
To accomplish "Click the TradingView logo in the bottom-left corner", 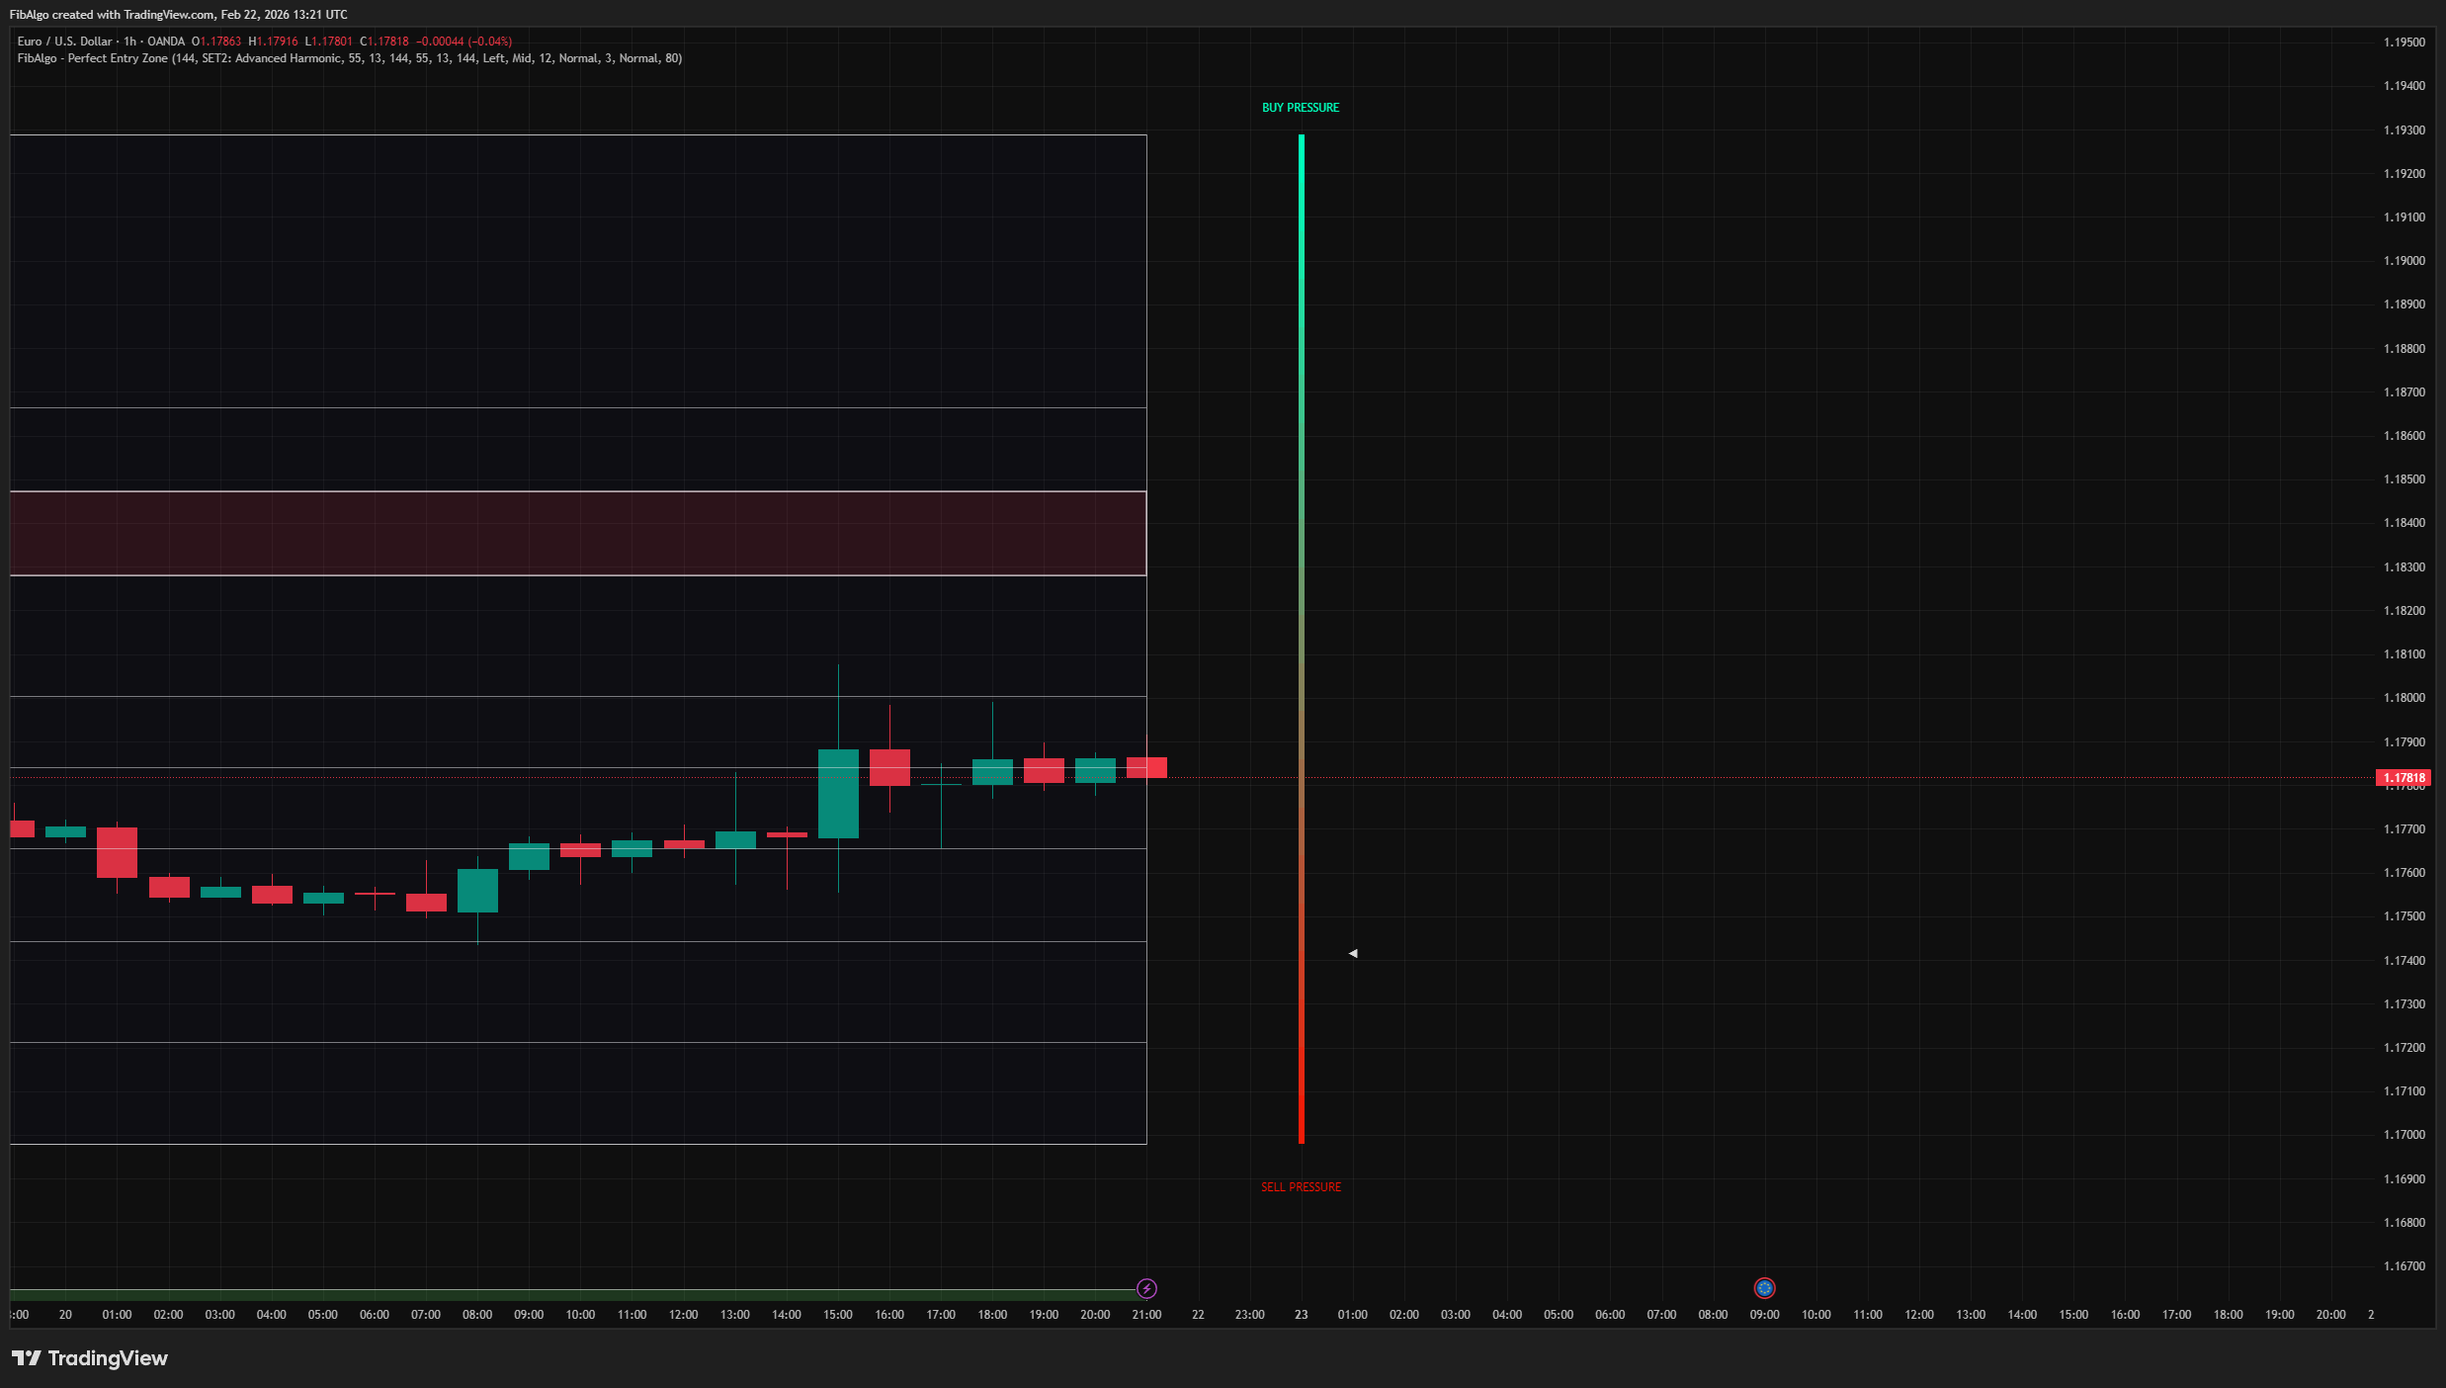I will pyautogui.click(x=89, y=1357).
